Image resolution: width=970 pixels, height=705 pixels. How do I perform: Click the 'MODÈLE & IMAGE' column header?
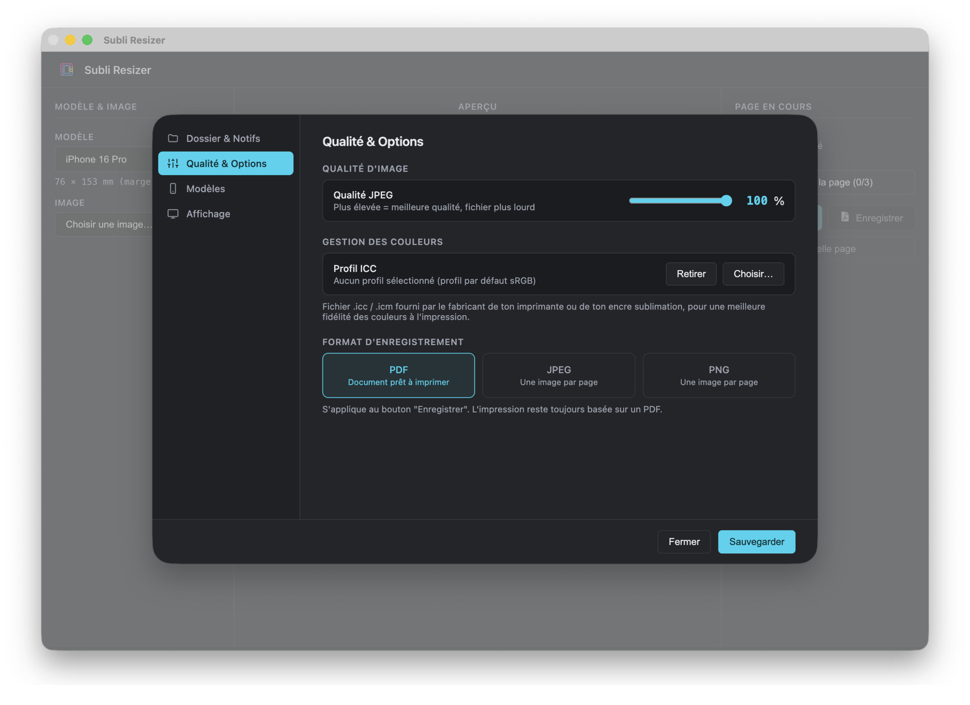click(x=96, y=107)
